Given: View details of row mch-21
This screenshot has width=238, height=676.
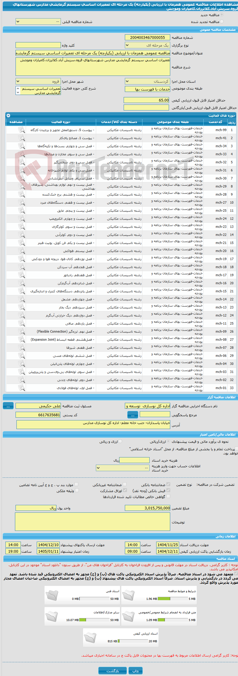Looking at the screenshot, I should click(x=22, y=243).
